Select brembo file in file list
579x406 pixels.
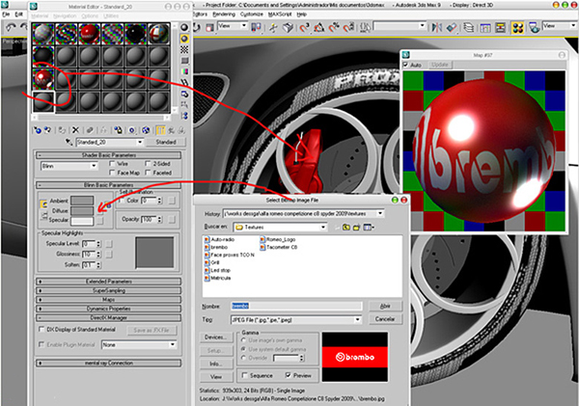pyautogui.click(x=216, y=247)
